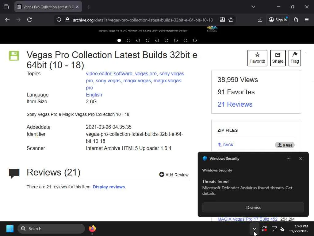Click the taskbar Search box
The image size is (314, 236).
pos(51,229)
